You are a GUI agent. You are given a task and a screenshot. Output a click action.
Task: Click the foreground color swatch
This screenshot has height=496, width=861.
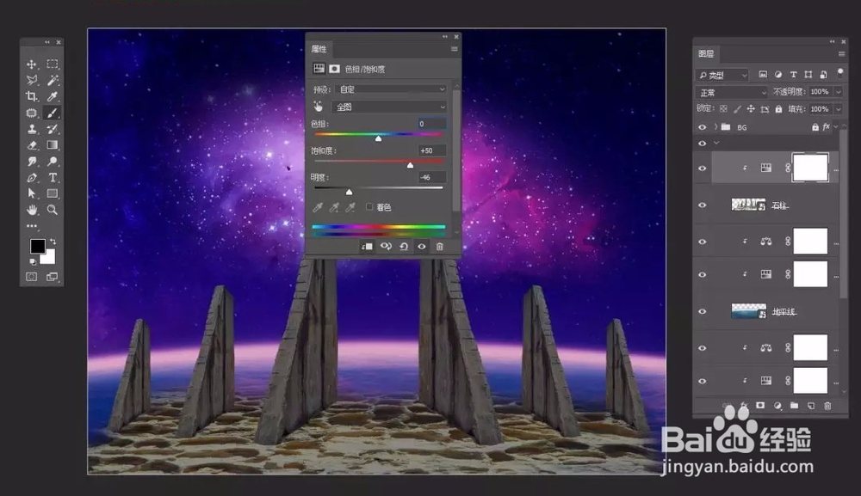tap(37, 247)
